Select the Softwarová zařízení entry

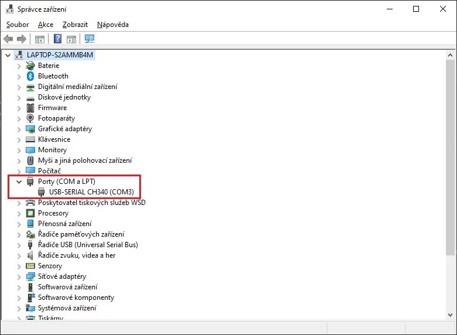coord(68,287)
